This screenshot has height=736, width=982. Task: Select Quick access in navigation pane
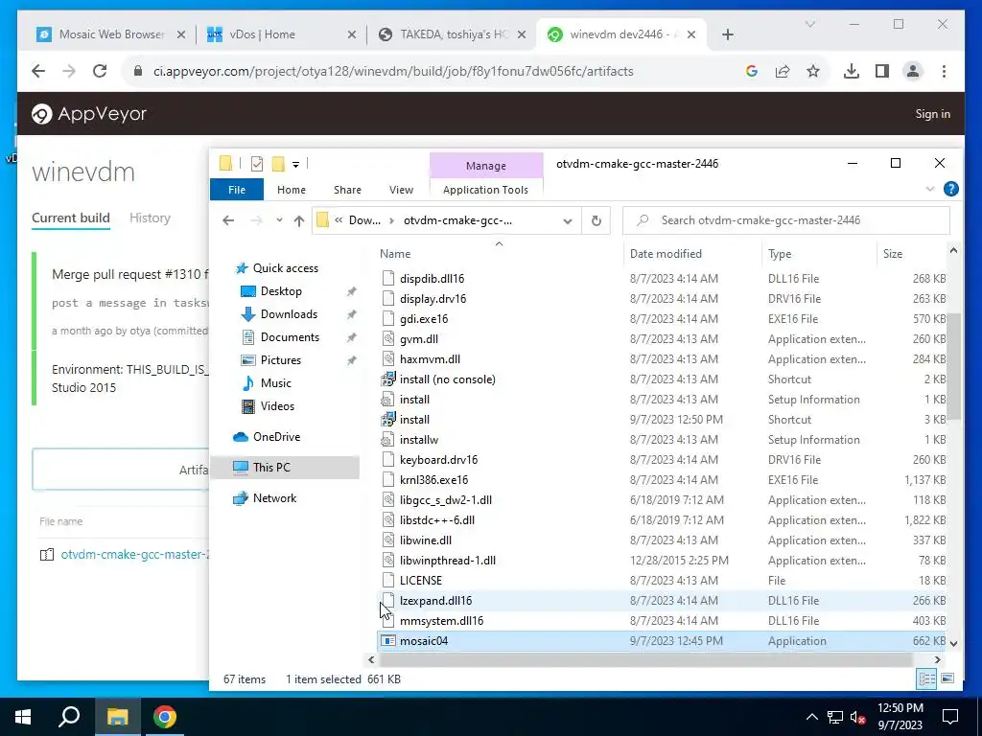[x=285, y=268]
